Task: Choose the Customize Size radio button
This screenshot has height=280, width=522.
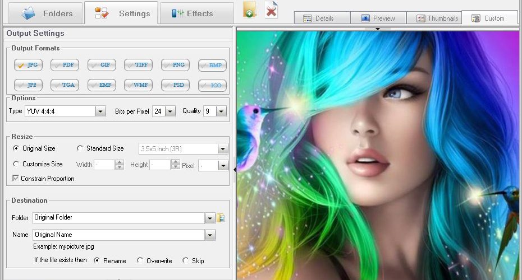Action: coord(16,164)
